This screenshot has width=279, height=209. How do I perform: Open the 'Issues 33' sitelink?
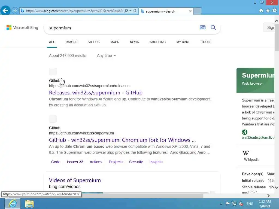tap(75, 162)
